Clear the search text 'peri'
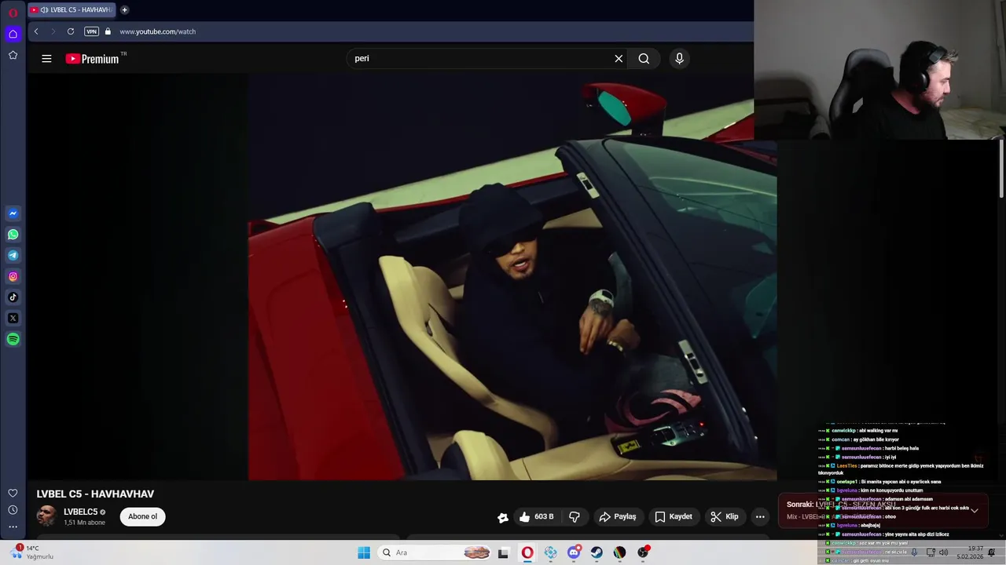The height and width of the screenshot is (565, 1006). (619, 58)
